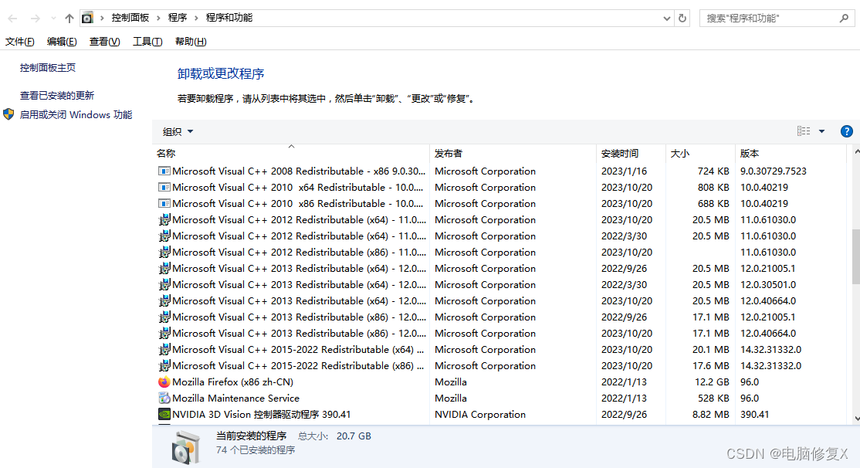Open the 查看(V) menu

coord(105,42)
